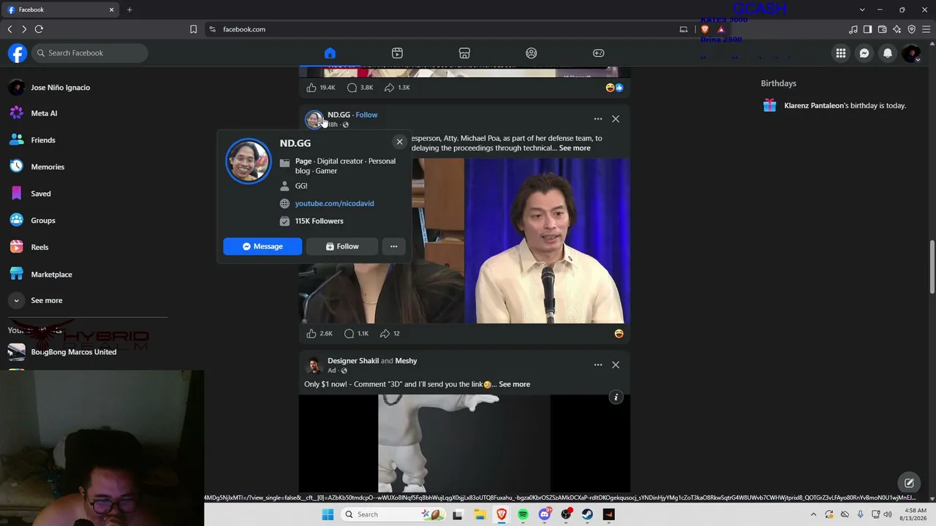
Task: Open ND.GG post options menu
Action: (x=598, y=119)
